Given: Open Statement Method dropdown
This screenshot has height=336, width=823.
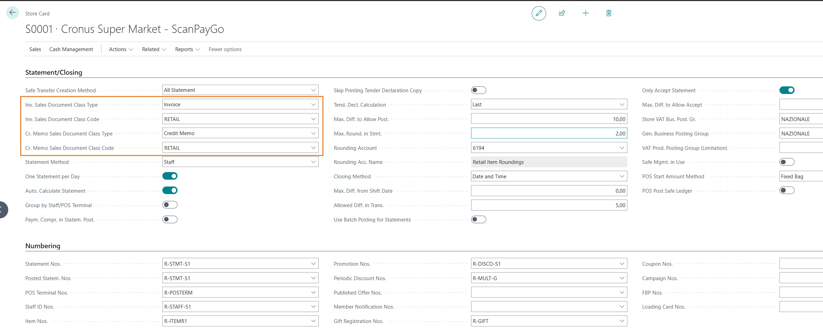Looking at the screenshot, I should (x=313, y=162).
